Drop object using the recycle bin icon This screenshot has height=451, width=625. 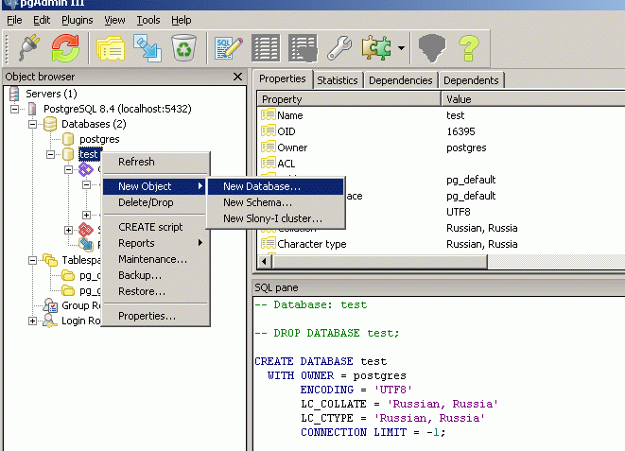click(x=183, y=48)
